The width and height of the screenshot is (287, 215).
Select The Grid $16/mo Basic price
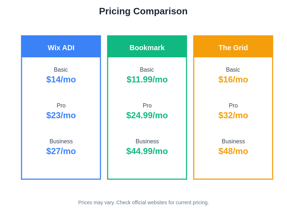point(233,80)
